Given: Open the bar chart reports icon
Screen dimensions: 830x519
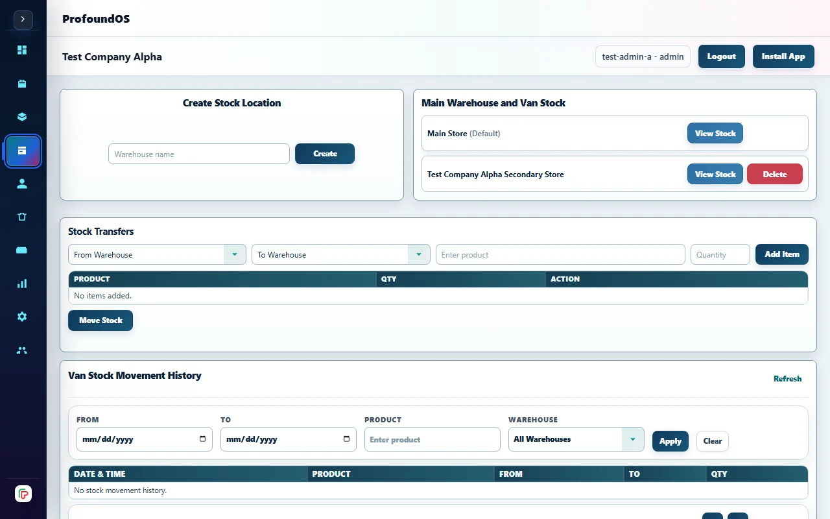Looking at the screenshot, I should pyautogui.click(x=22, y=284).
